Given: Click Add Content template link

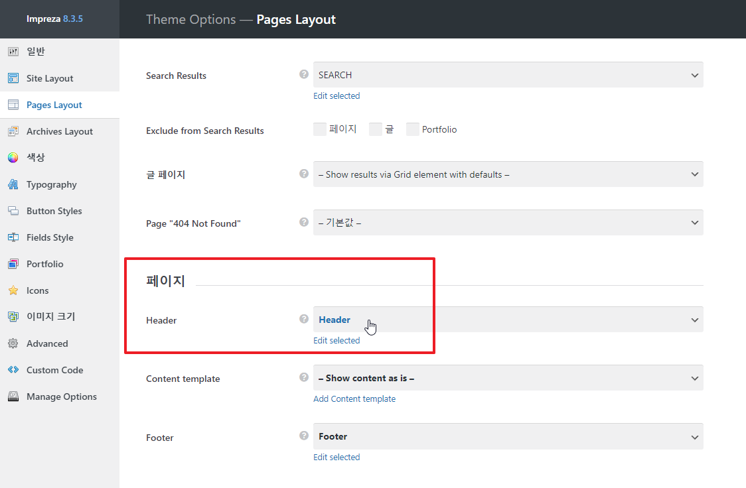Looking at the screenshot, I should point(354,399).
